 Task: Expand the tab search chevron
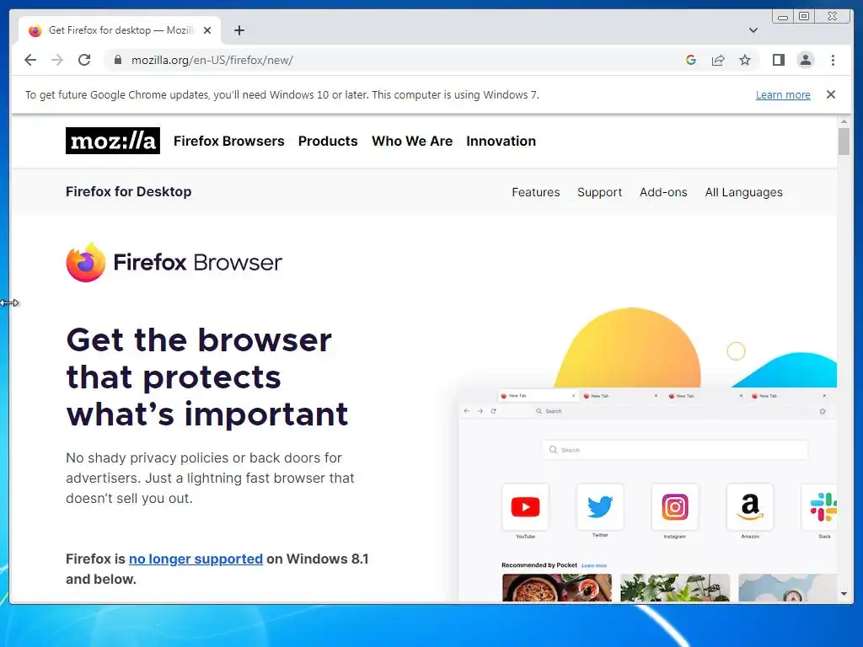click(753, 30)
